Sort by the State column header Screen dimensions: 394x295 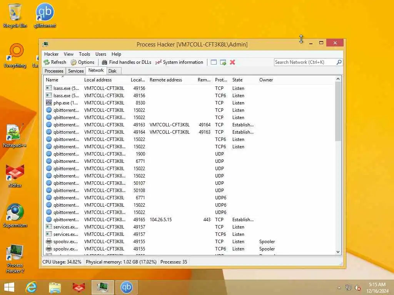(244, 80)
